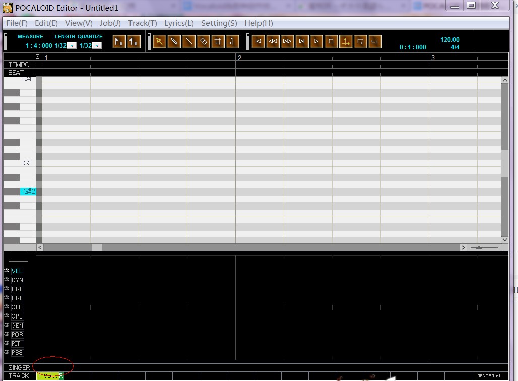The height and width of the screenshot is (381, 518).
Task: Select the pencil draw tool
Action: [174, 42]
